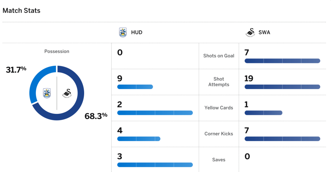Screen dimensions: 331x172
Task: Select the 68.3% possession value
Action: tap(96, 116)
